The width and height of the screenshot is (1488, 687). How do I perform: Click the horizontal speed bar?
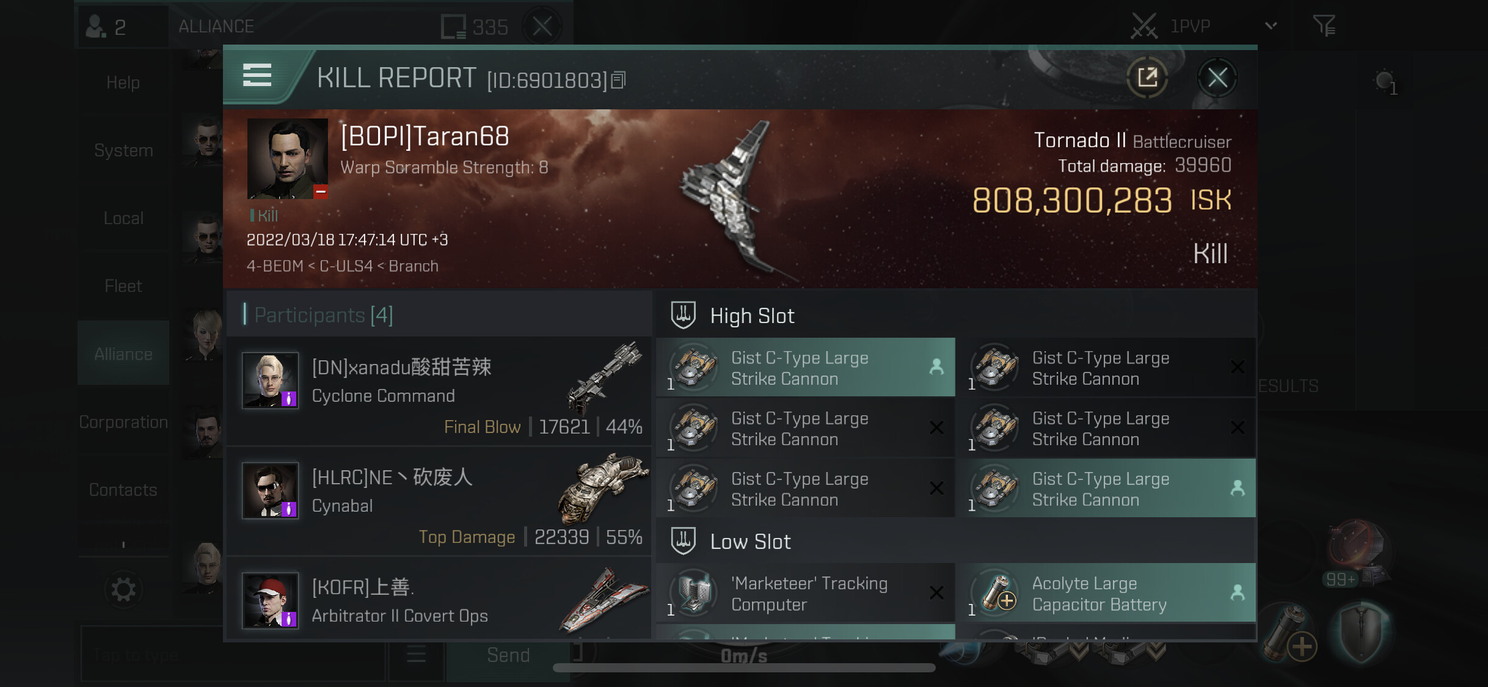tap(743, 667)
